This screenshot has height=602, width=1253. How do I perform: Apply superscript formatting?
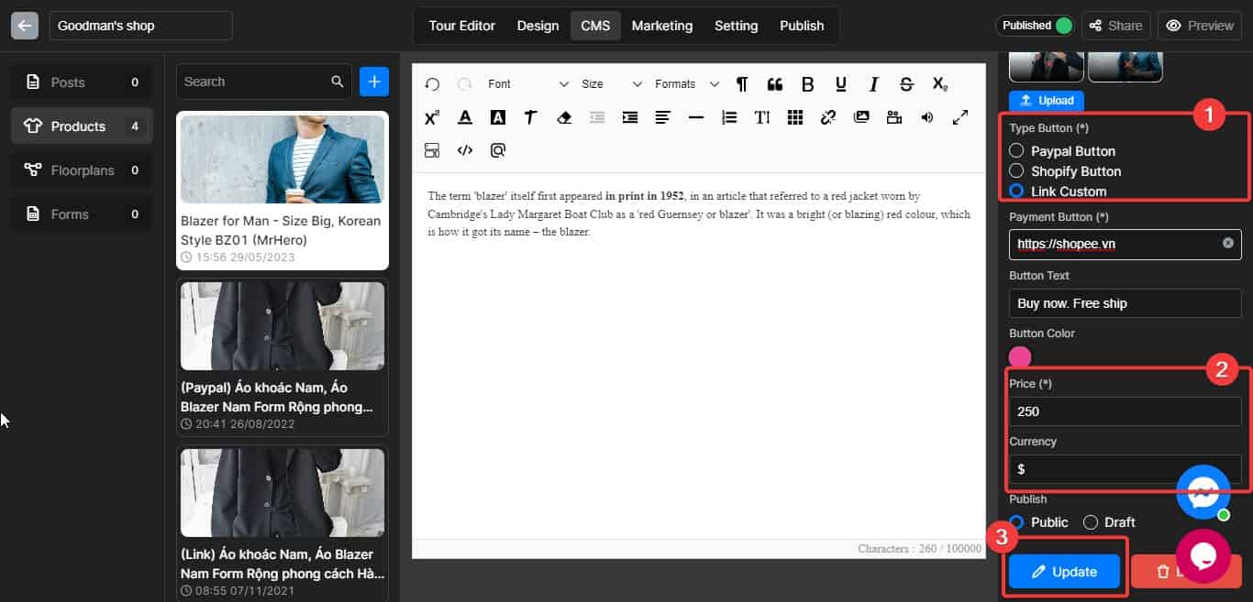click(x=433, y=117)
